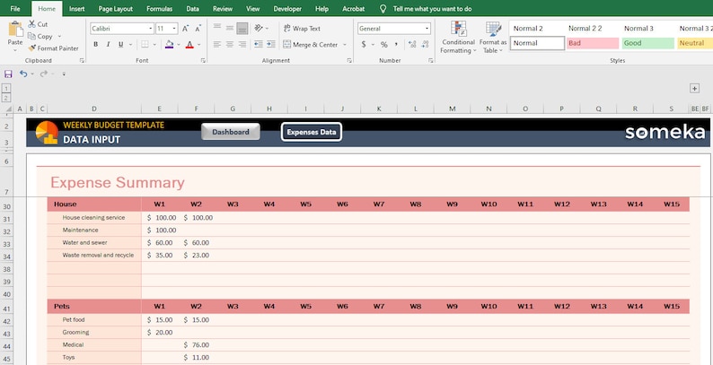Toggle Bold formatting

(x=95, y=45)
